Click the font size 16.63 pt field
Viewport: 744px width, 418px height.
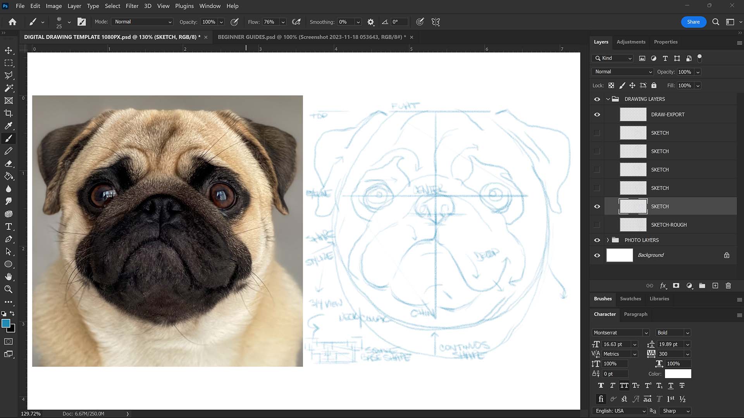(x=616, y=344)
